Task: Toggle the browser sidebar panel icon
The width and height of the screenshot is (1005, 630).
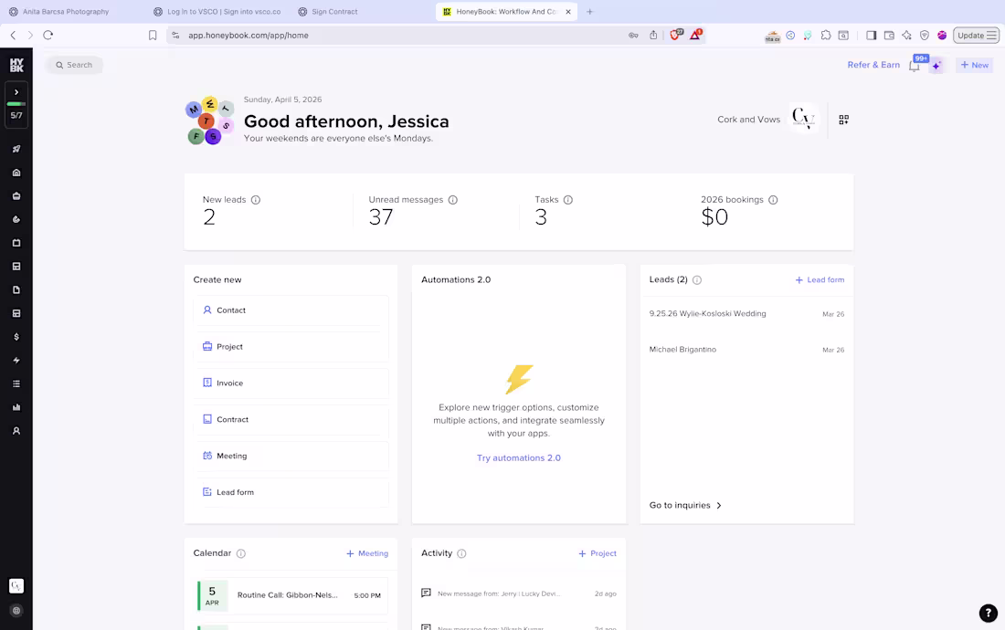Action: pyautogui.click(x=871, y=36)
